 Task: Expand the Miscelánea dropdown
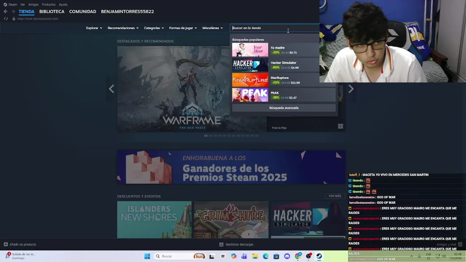point(212,28)
